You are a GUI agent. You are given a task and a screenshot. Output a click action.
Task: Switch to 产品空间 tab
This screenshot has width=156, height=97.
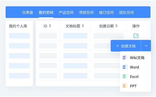pos(66,12)
